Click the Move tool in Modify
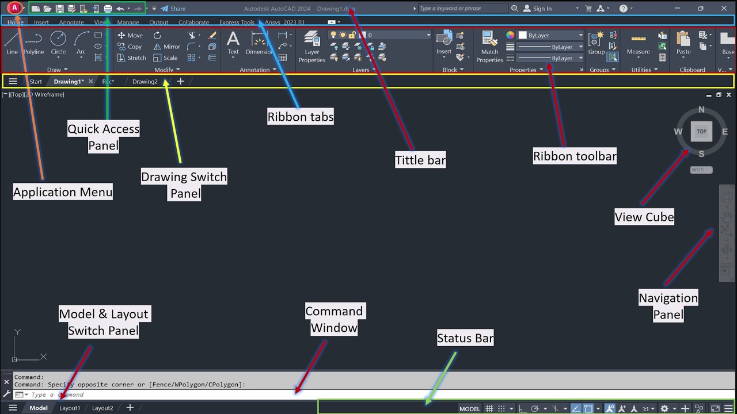The width and height of the screenshot is (737, 414). pyautogui.click(x=130, y=35)
